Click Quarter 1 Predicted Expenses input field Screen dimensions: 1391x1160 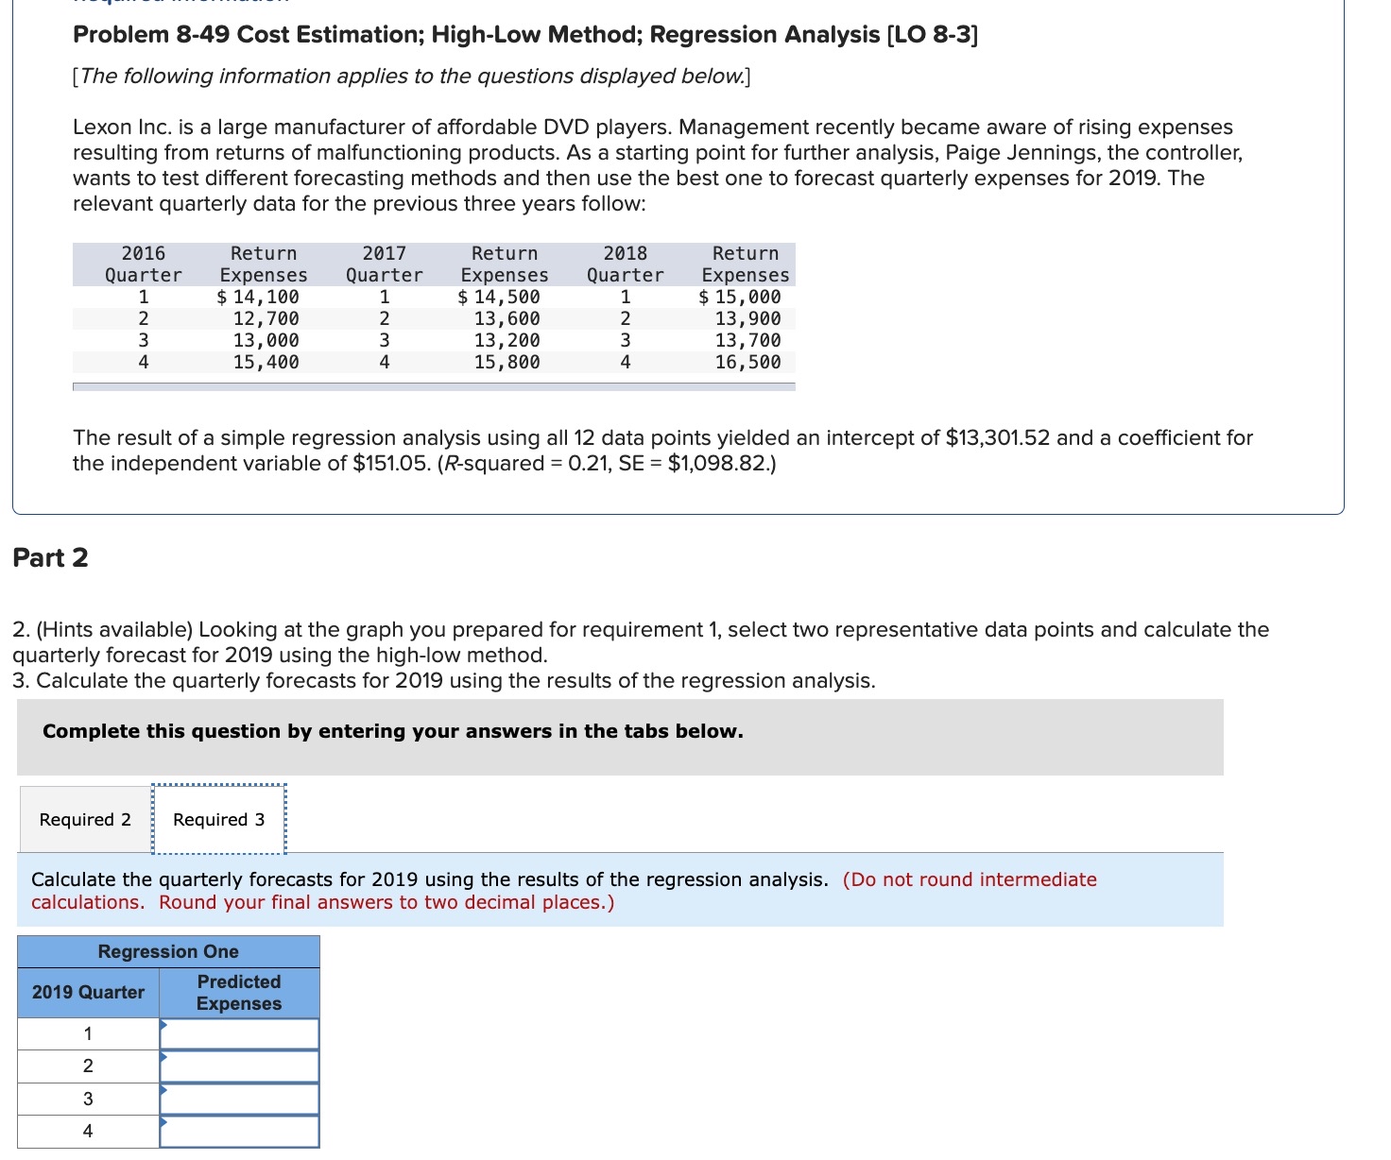(238, 1033)
